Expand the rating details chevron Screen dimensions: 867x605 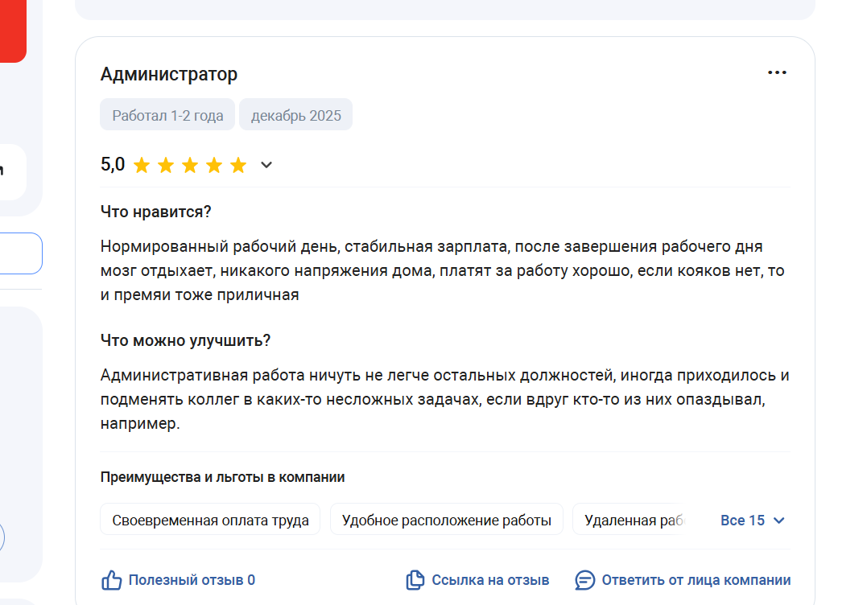266,166
